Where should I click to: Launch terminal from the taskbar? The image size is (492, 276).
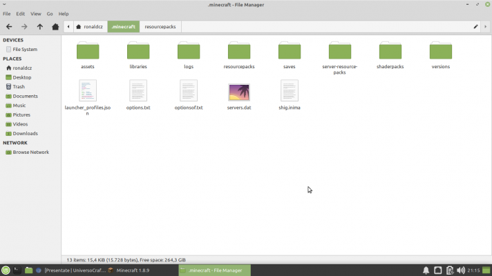point(17,270)
